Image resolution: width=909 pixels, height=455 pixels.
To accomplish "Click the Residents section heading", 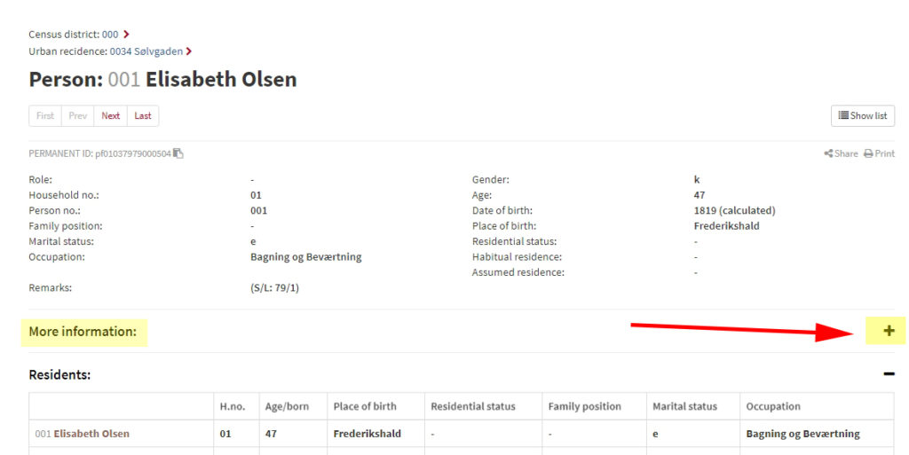I will click(x=59, y=374).
